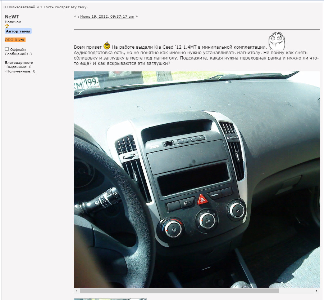Click the Благодарности heading text

[19, 63]
